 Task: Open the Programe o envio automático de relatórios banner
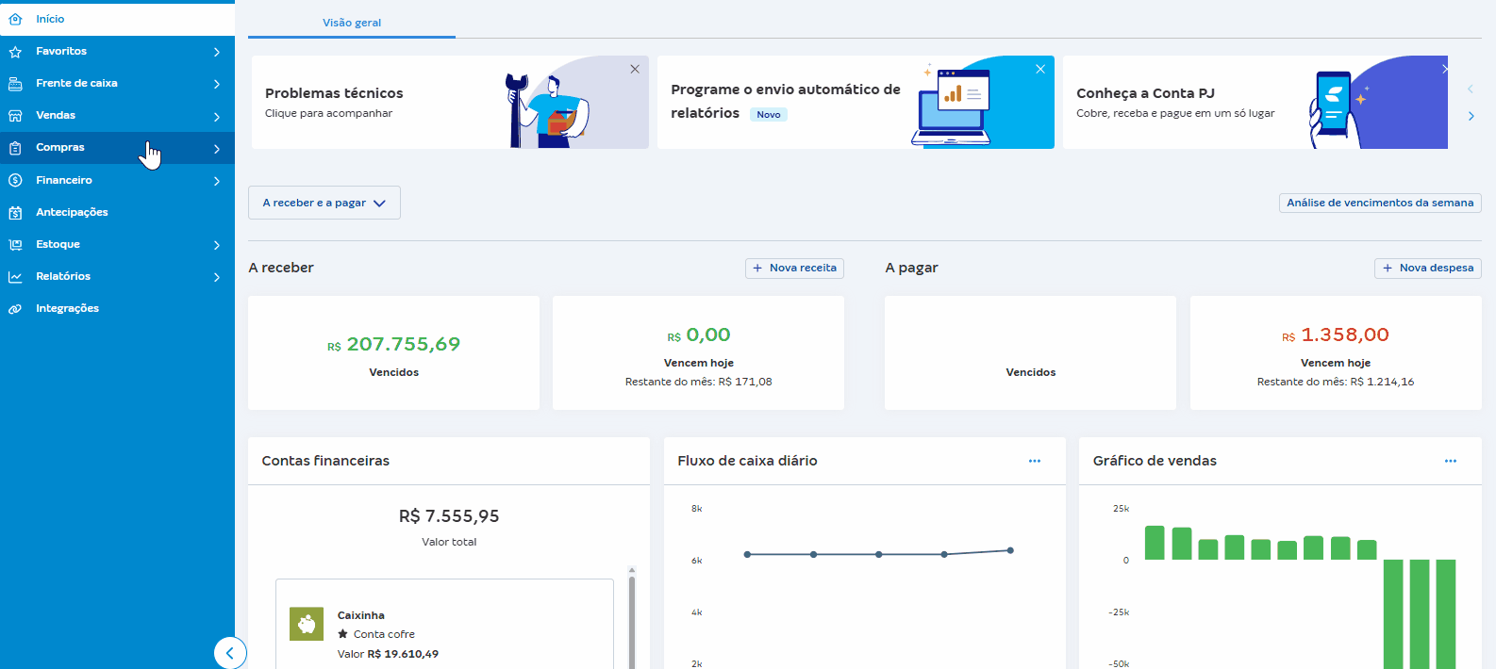tap(856, 102)
